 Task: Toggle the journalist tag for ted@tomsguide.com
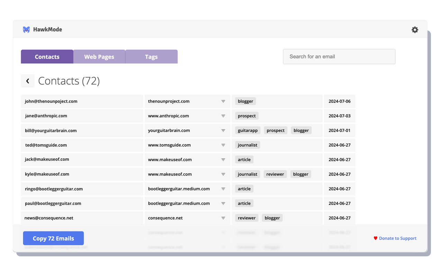coord(247,145)
